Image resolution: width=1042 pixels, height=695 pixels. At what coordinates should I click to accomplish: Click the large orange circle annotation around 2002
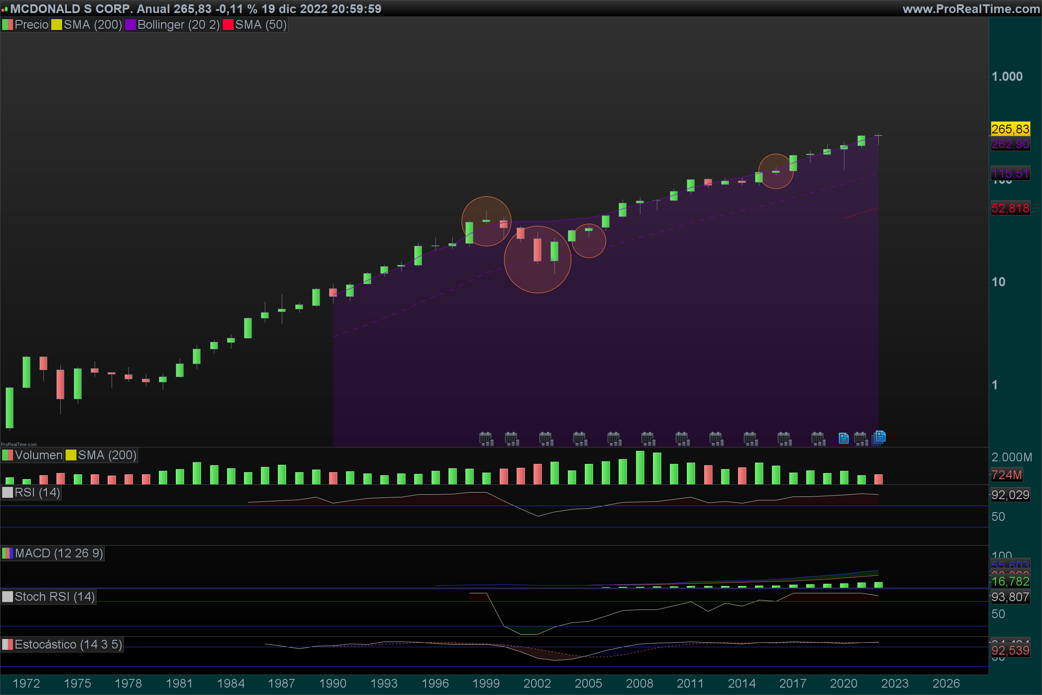pos(537,277)
